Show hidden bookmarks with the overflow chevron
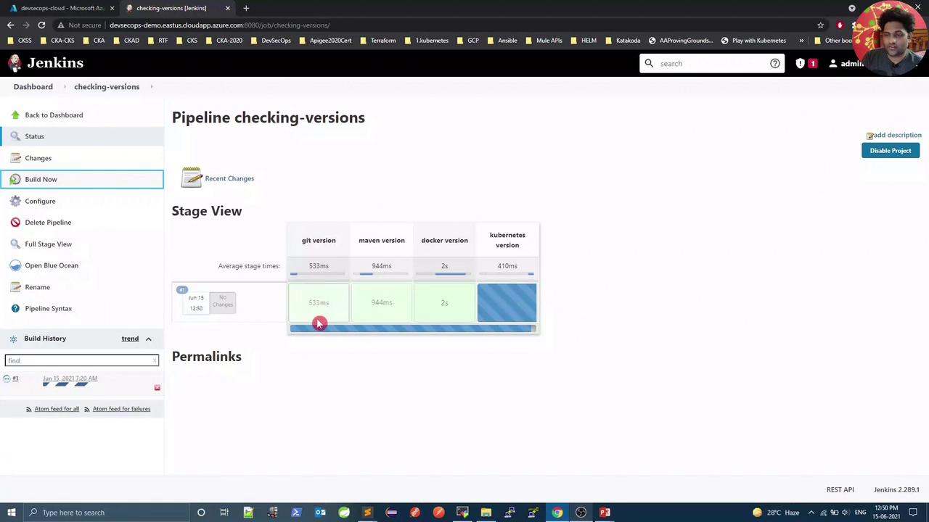This screenshot has width=929, height=522. pos(801,41)
